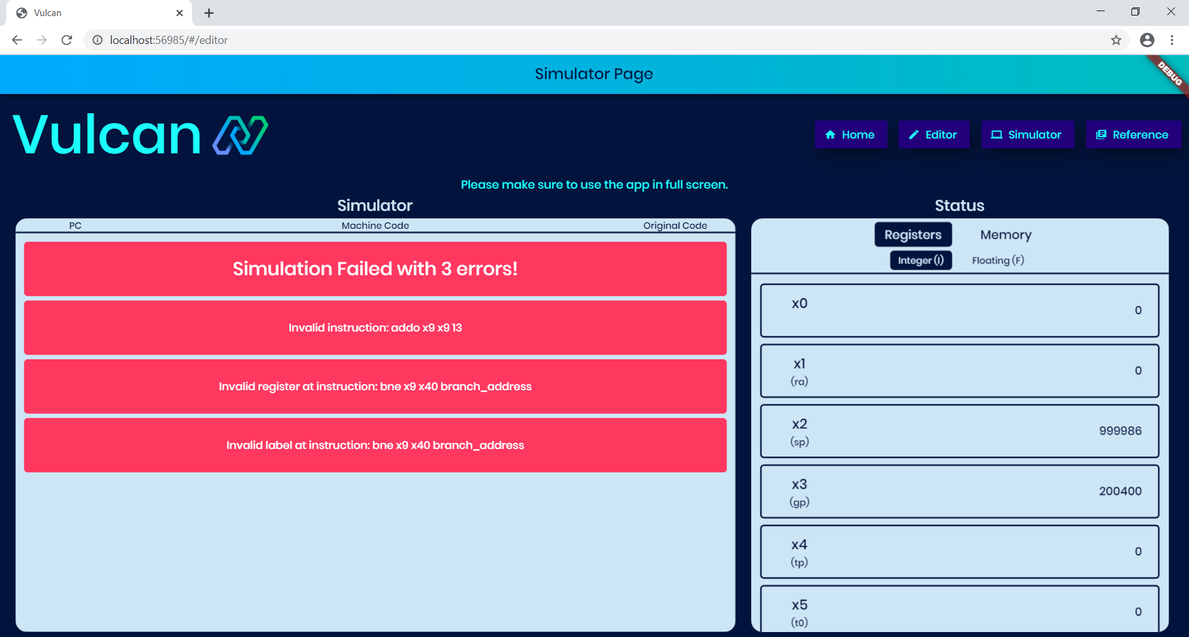1189x637 pixels.
Task: Go to the Editor page
Action: [x=933, y=135]
